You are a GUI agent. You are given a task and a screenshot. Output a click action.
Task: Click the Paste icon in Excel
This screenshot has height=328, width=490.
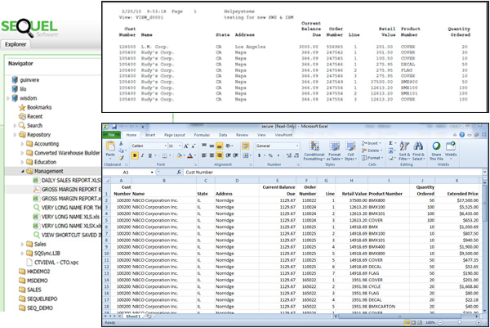110,147
